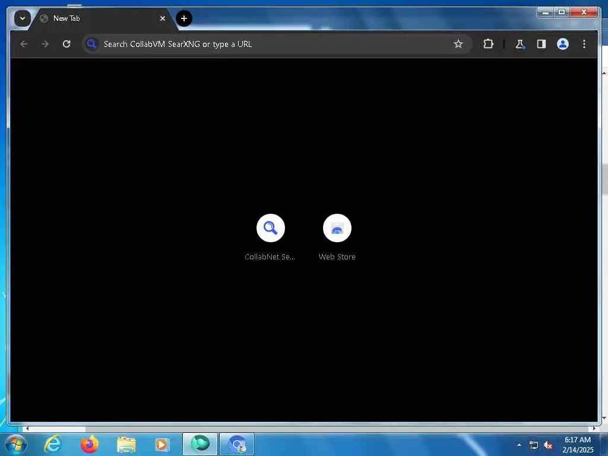This screenshot has width=608, height=456.
Task: Show hidden system tray icons
Action: tap(519, 445)
